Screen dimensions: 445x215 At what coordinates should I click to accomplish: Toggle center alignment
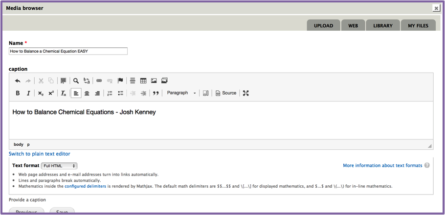tap(87, 93)
